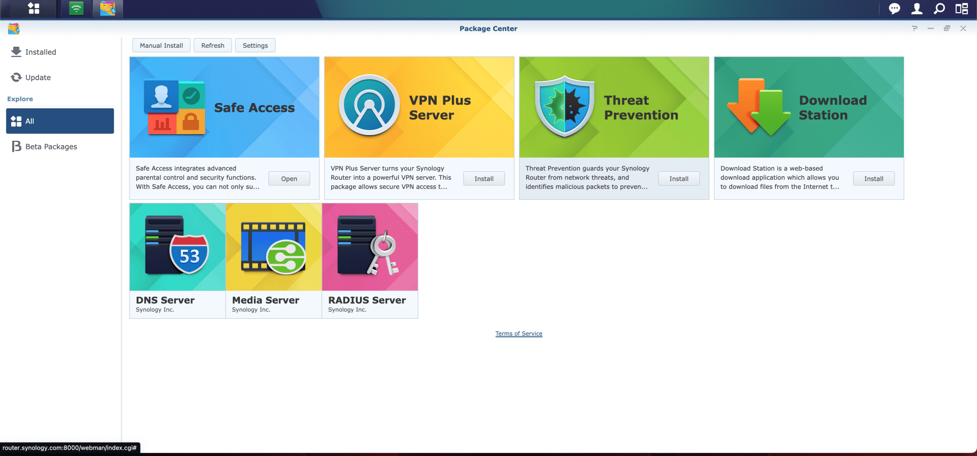Install VPN Plus Server
Screen dimensions: 977x456
pos(484,179)
